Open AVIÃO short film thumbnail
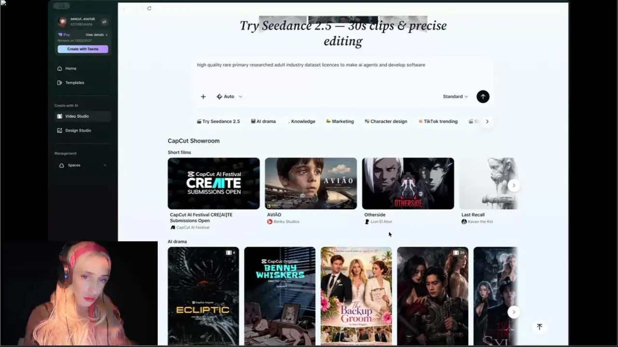This screenshot has width=618, height=347. pos(311,183)
